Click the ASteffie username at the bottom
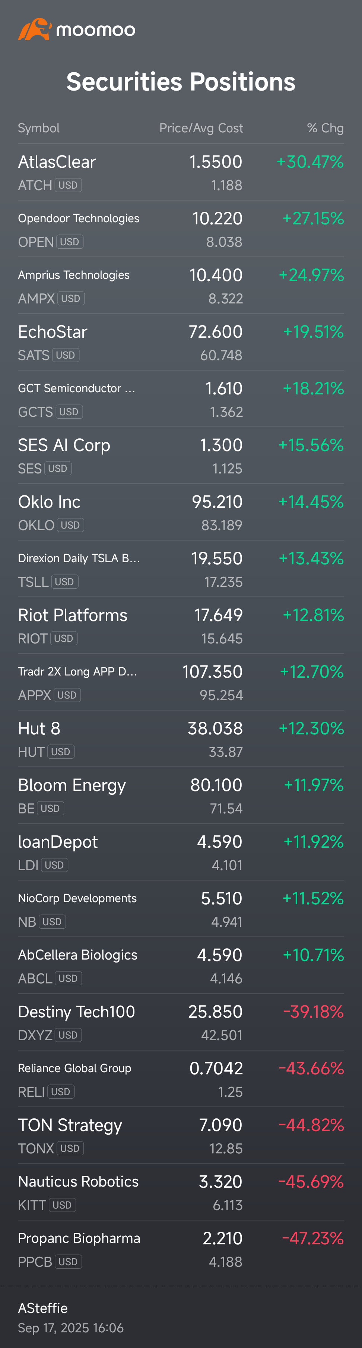The image size is (362, 1348). click(43, 1308)
